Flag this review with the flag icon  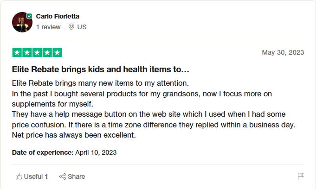[301, 176]
